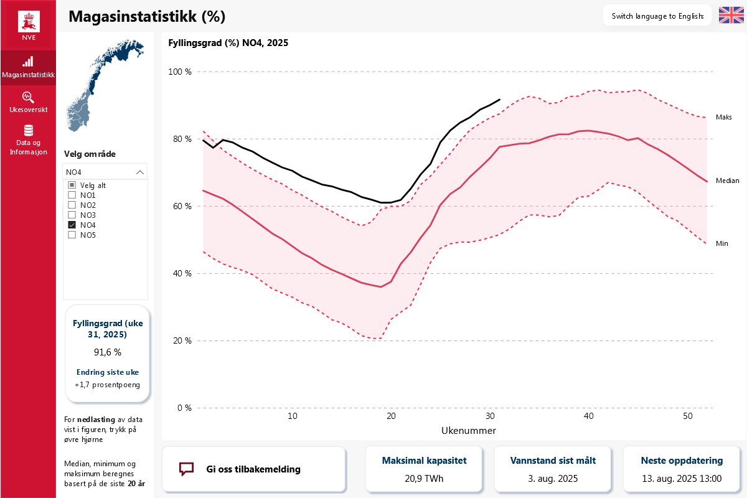
Task: Open the Data og Informasjon database icon
Action: point(28,131)
